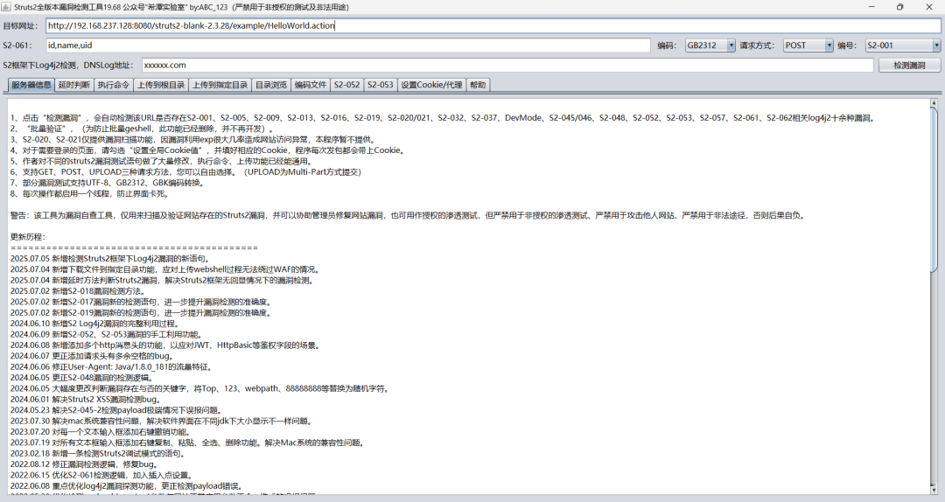
Task: Switch to the S2-053 tab
Action: (x=381, y=85)
